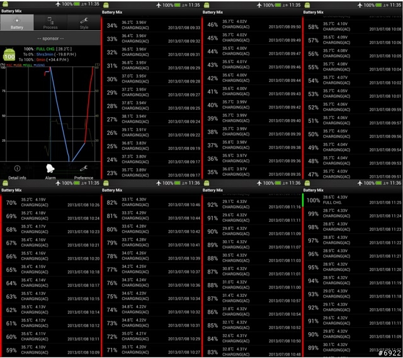Select the 47% log entry at 09:51

(x=353, y=174)
